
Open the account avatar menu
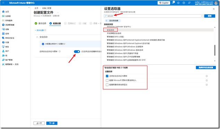[x=216, y=3]
